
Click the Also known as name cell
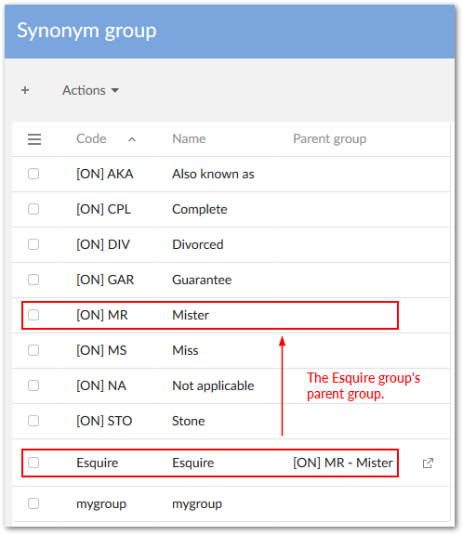pyautogui.click(x=213, y=174)
